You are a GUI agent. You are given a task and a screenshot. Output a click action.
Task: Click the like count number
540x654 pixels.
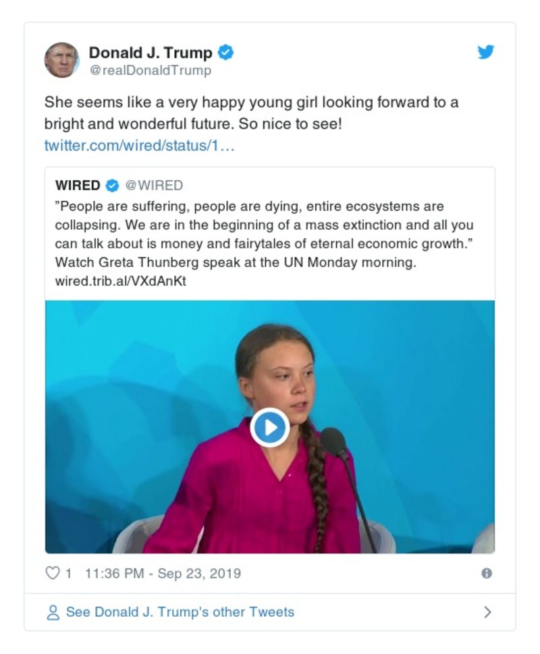point(68,574)
